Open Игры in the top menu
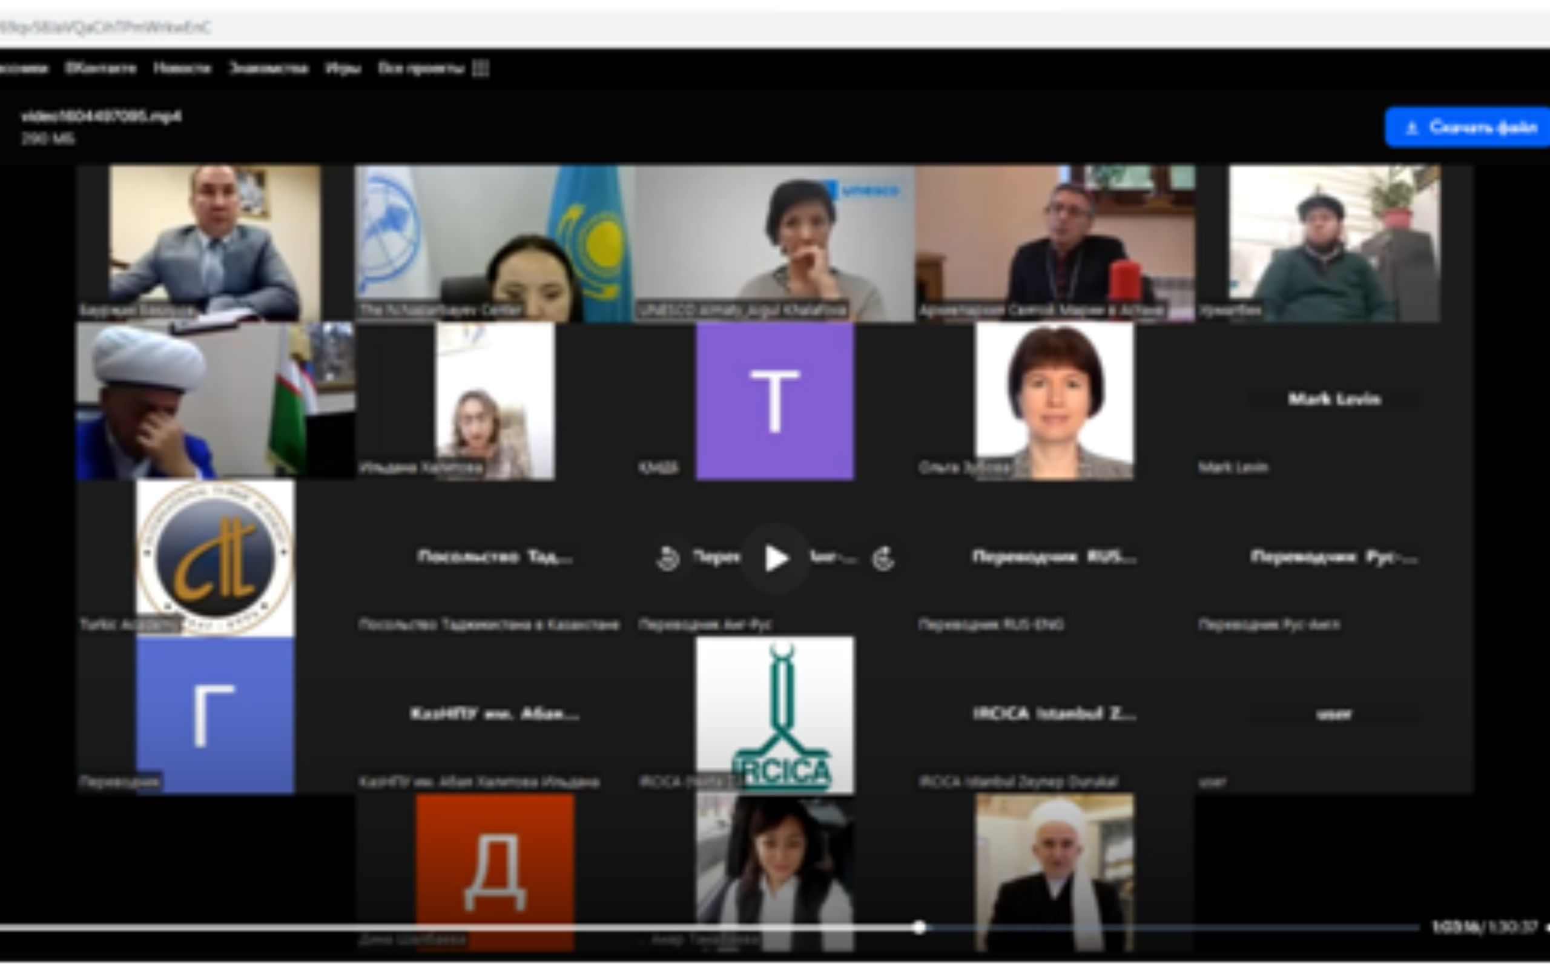The image size is (1550, 969). pos(343,68)
